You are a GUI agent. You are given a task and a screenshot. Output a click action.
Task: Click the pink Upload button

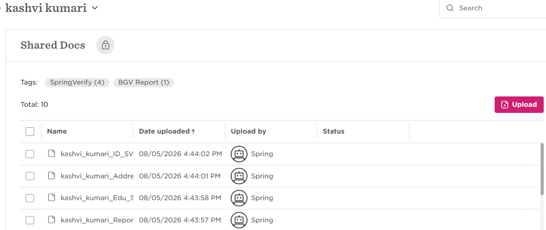(519, 104)
